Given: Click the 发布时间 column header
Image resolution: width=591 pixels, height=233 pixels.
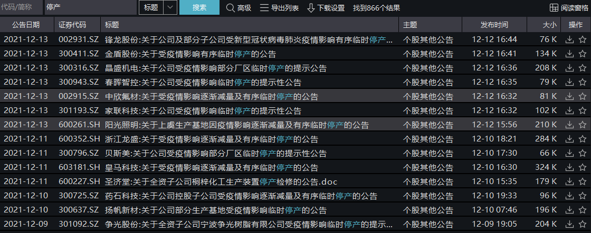Looking at the screenshot, I should [x=494, y=25].
